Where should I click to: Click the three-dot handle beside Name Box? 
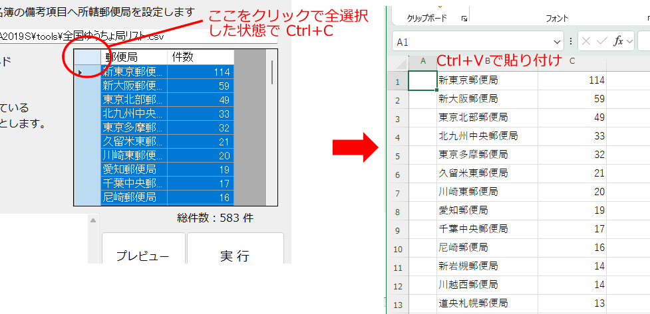point(571,41)
